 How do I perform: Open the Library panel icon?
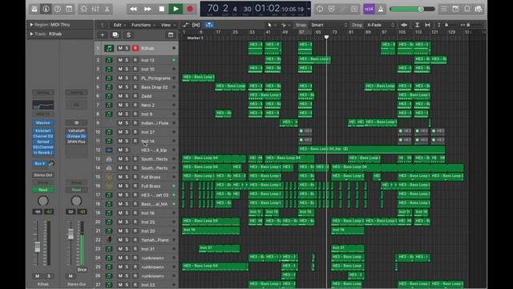click(x=34, y=9)
